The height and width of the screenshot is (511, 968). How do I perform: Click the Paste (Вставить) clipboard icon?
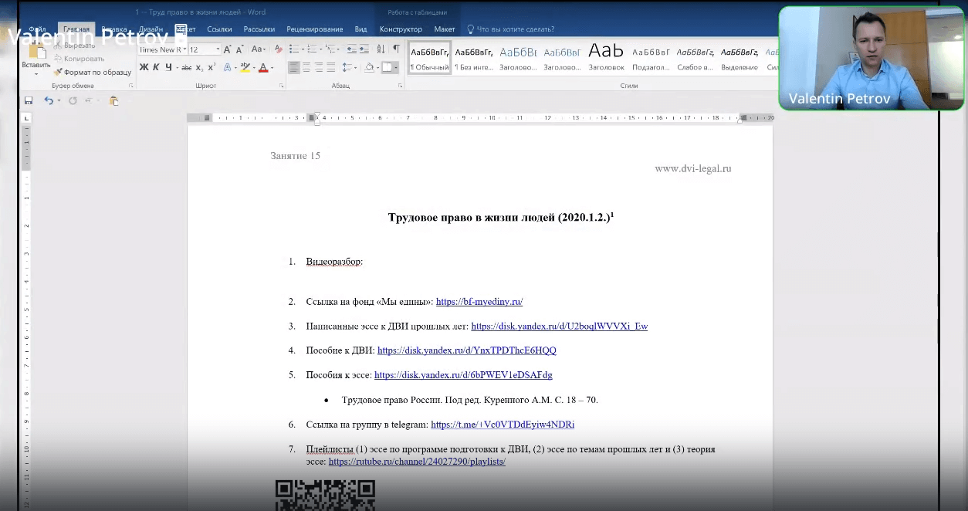click(x=38, y=50)
